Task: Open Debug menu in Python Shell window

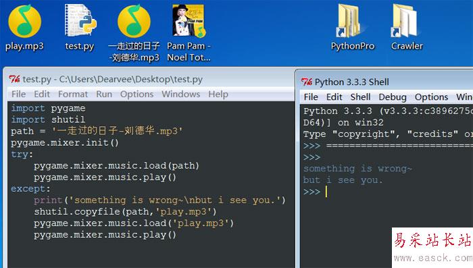Action: click(393, 97)
